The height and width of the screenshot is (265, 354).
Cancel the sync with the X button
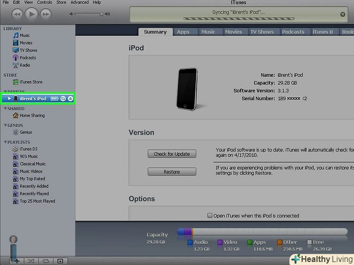[x=342, y=14]
